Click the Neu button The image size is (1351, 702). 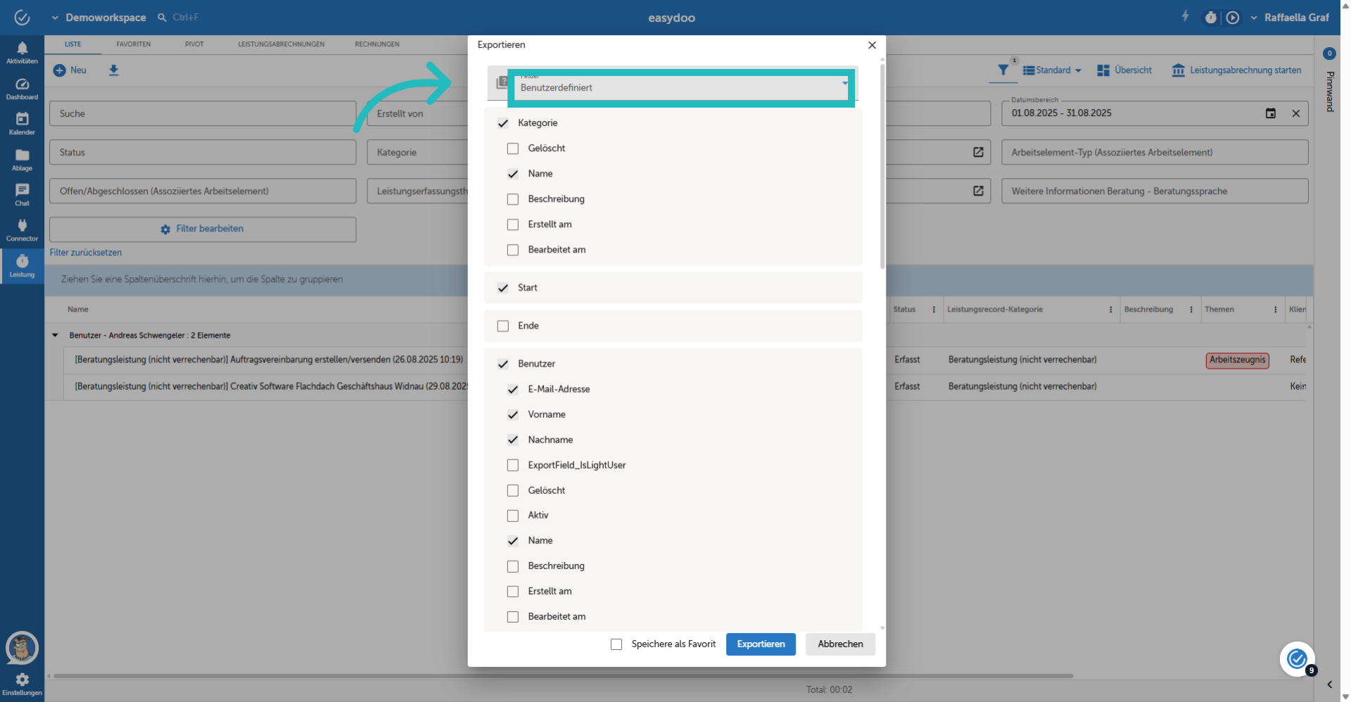pos(70,70)
